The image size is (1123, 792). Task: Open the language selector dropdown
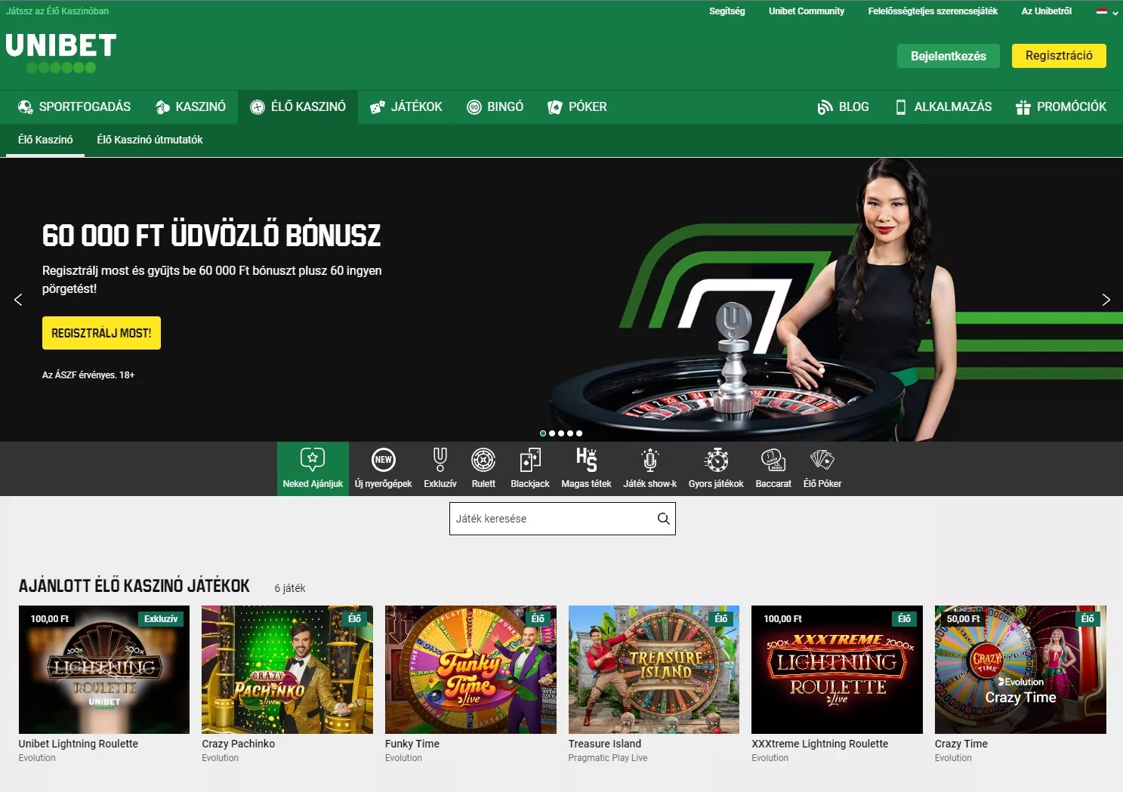pos(1106,11)
